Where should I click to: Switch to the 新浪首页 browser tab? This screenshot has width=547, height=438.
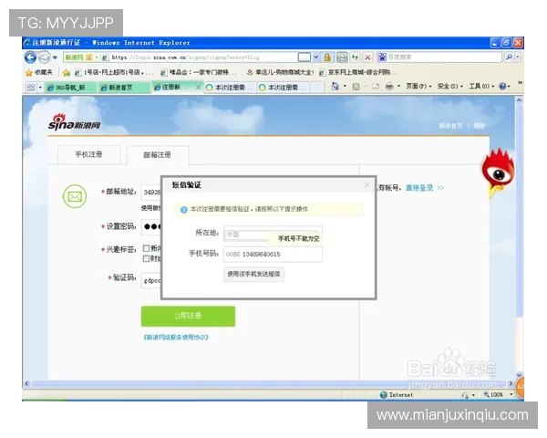tap(123, 88)
